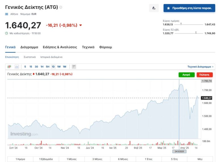Image resolution: width=218 pixels, height=162 pixels.
Task: Click the Investing.com logo watermark on chart
Action: point(24,134)
